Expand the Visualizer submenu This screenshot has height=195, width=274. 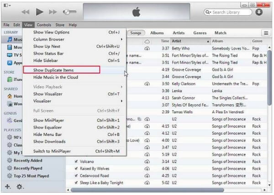74,101
